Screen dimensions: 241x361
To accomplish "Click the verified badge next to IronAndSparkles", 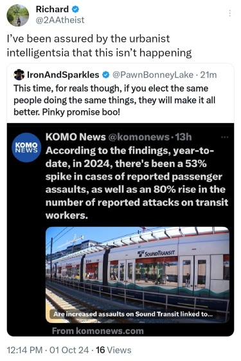I will tap(105, 75).
